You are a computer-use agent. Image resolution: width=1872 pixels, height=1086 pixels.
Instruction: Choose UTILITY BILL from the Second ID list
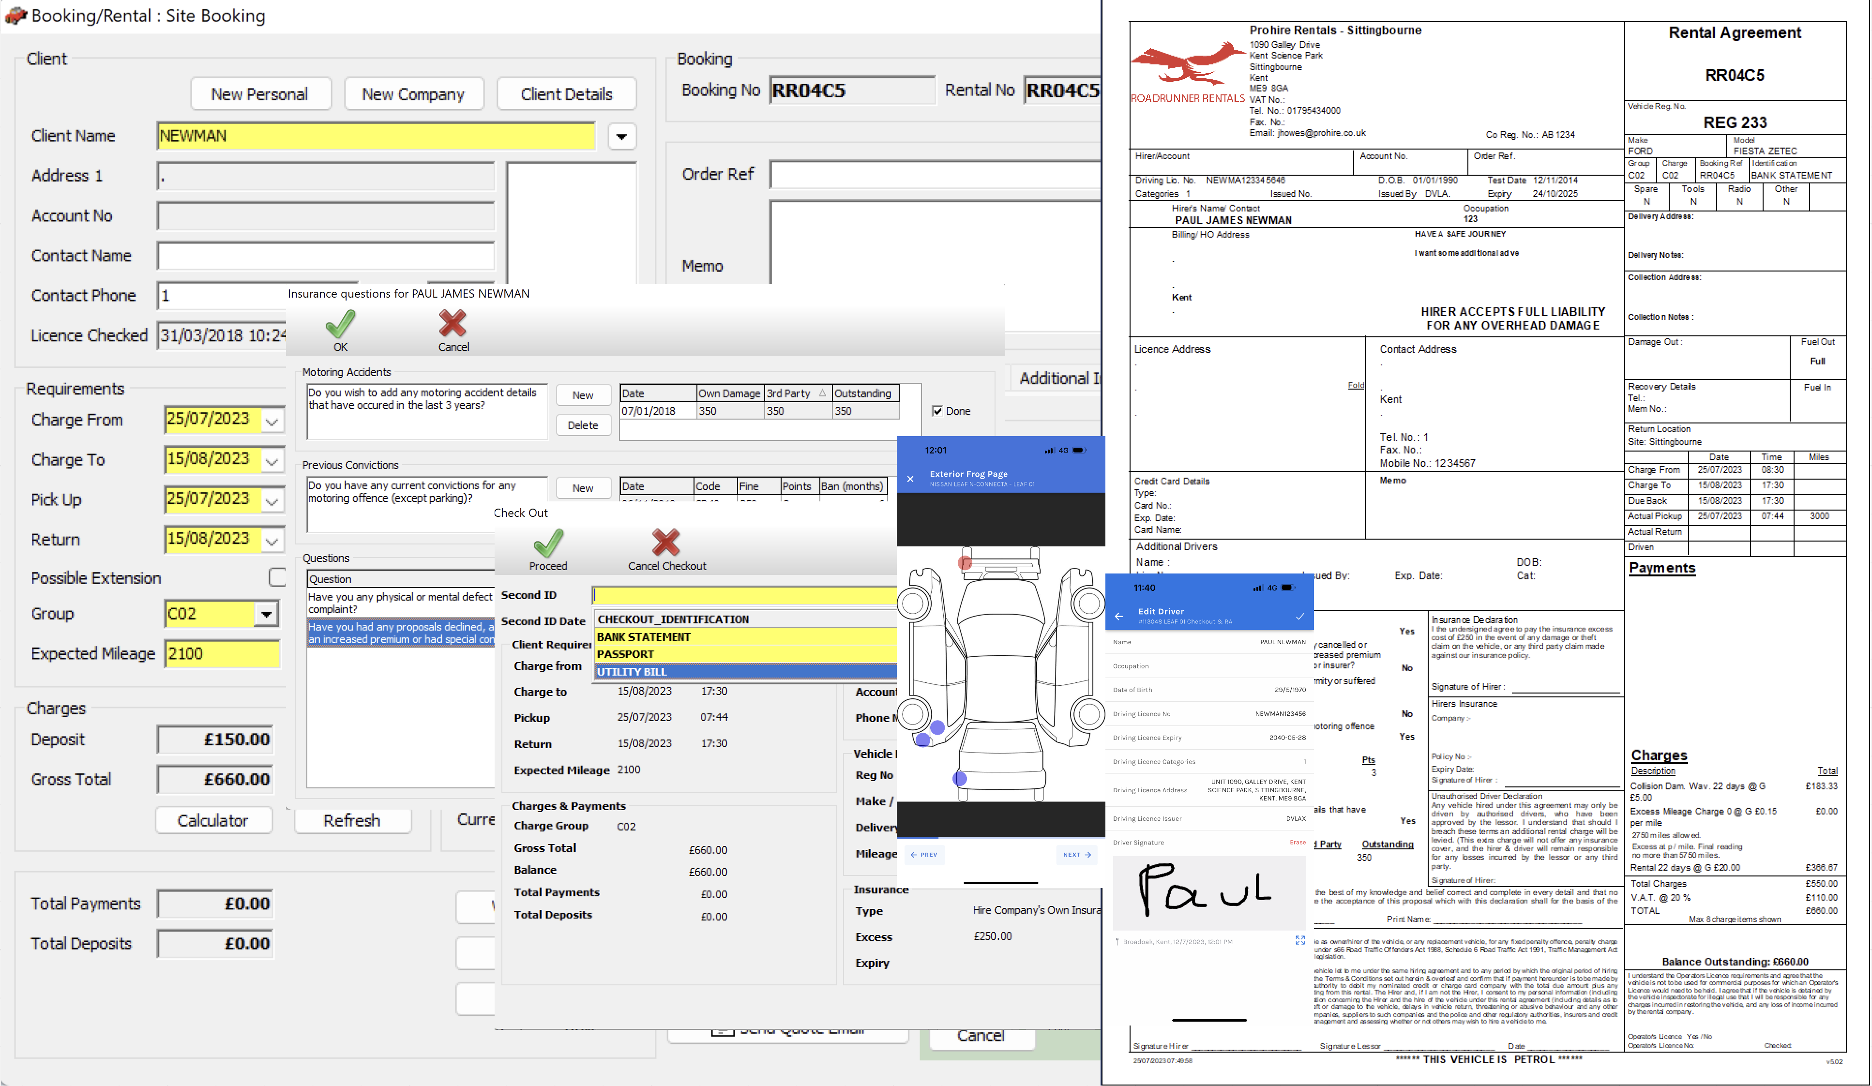(x=746, y=671)
